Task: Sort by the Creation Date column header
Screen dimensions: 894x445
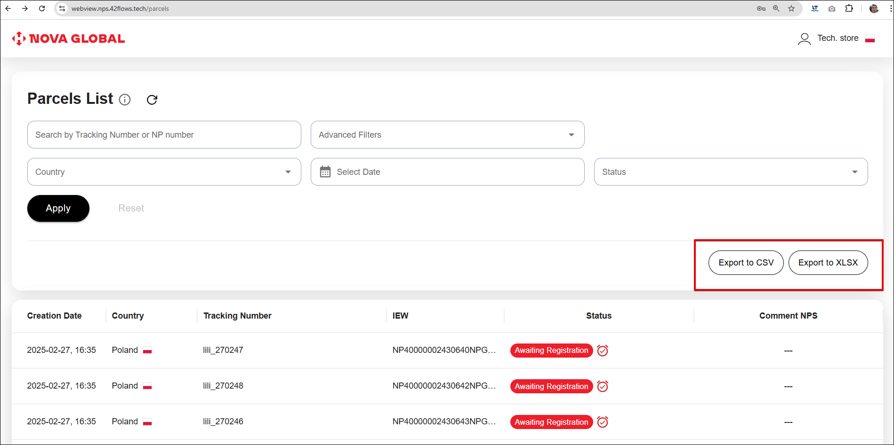Action: (x=55, y=316)
